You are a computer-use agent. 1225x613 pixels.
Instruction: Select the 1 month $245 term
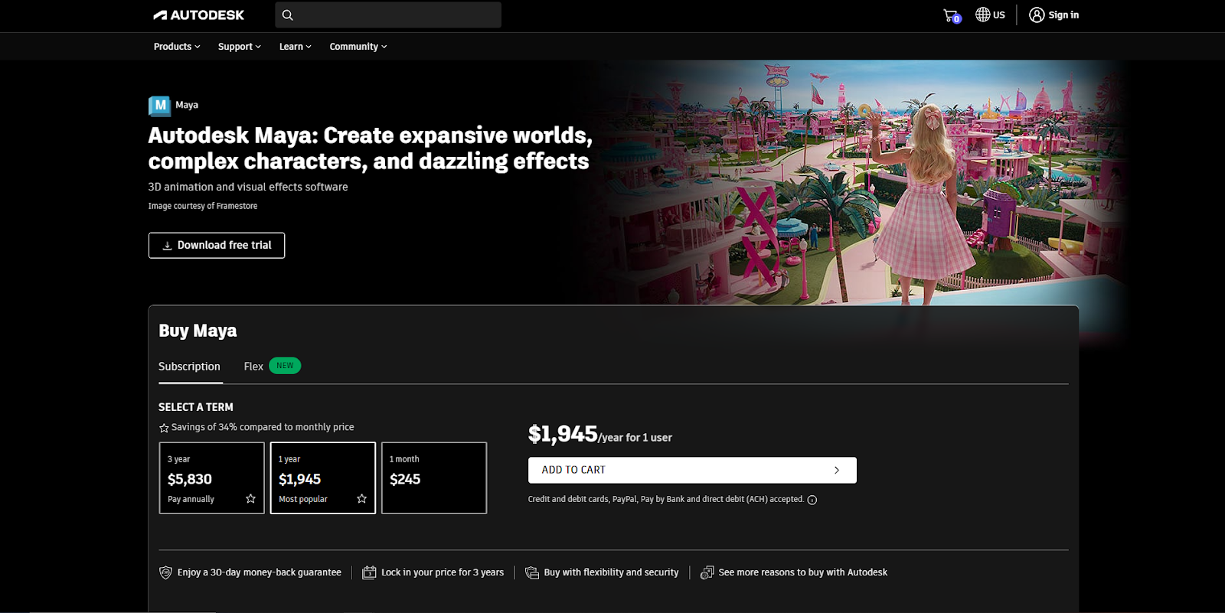[434, 478]
